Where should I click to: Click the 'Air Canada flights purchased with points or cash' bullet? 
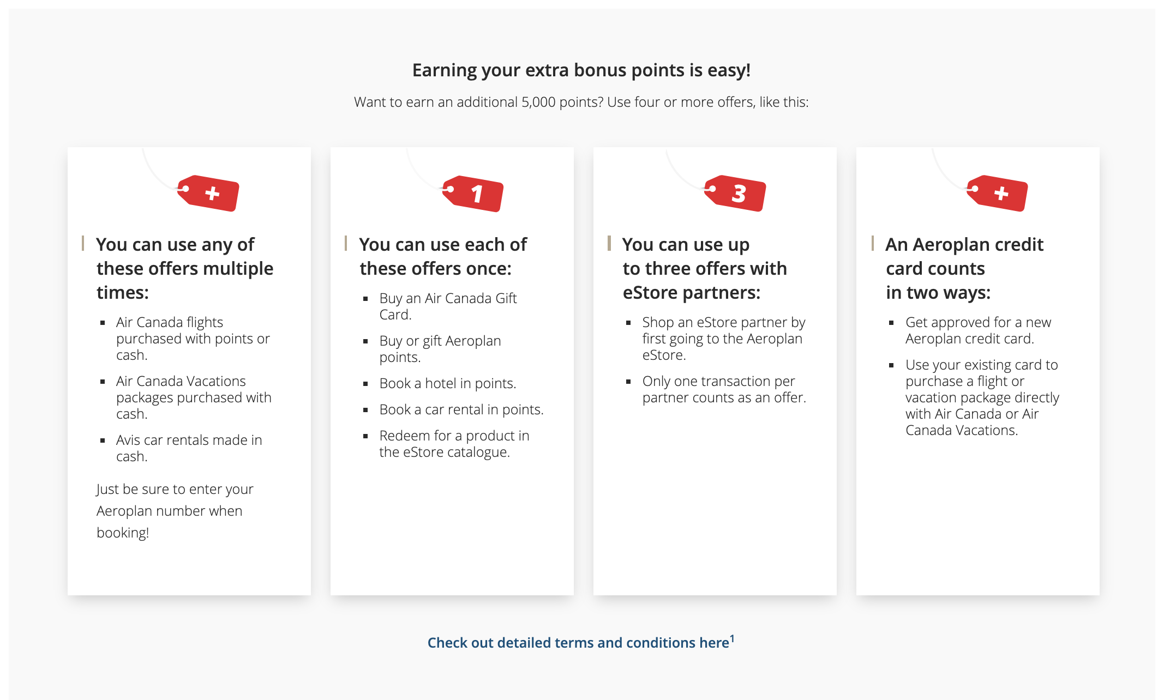tap(193, 339)
